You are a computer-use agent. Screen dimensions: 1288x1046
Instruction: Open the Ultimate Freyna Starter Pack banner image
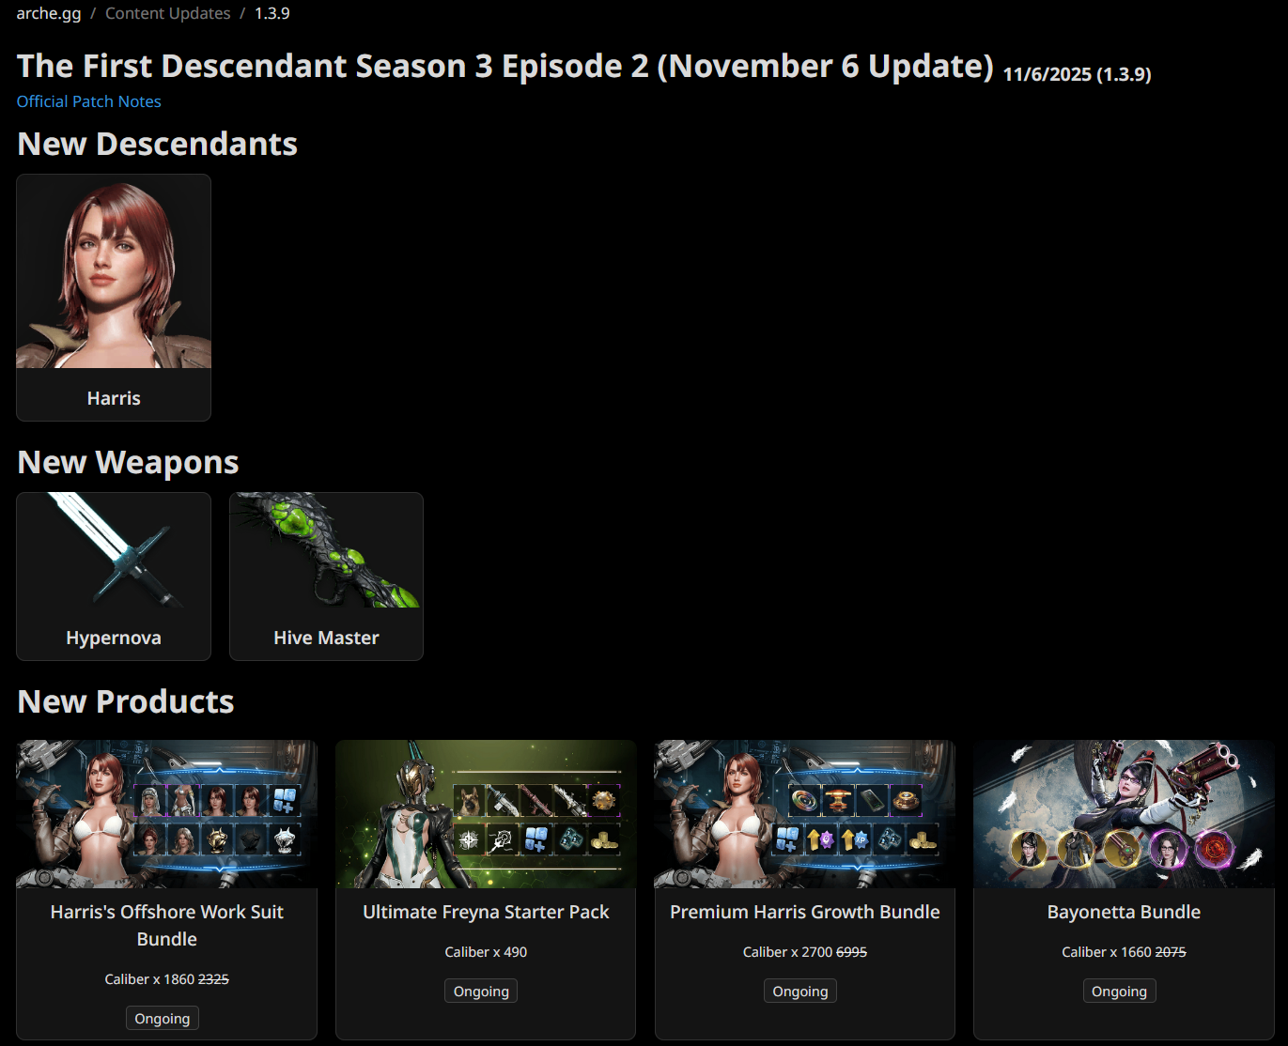[x=486, y=814]
